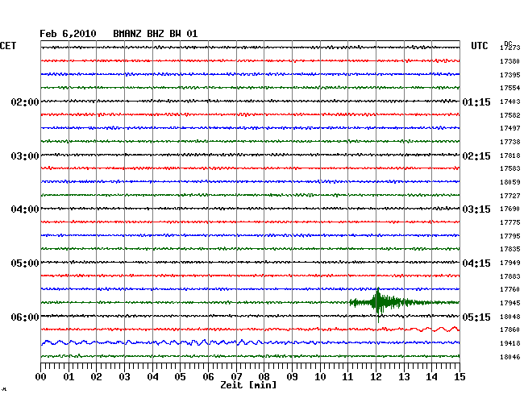Click the station label 'BMANZ BHZ BW 01'
This screenshot has width=524, height=398.
(156, 34)
